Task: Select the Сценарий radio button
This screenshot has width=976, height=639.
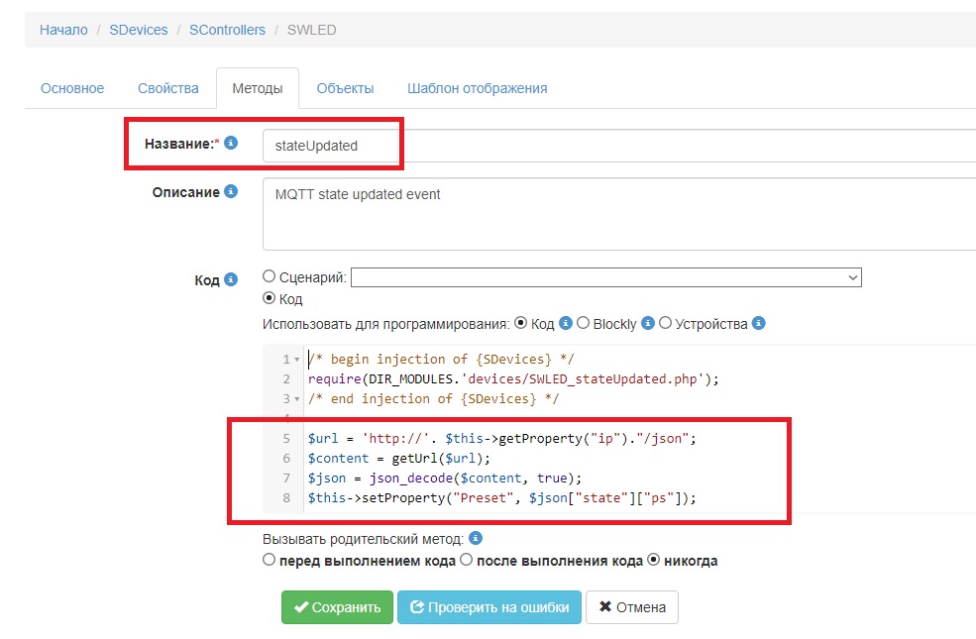Action: click(268, 275)
